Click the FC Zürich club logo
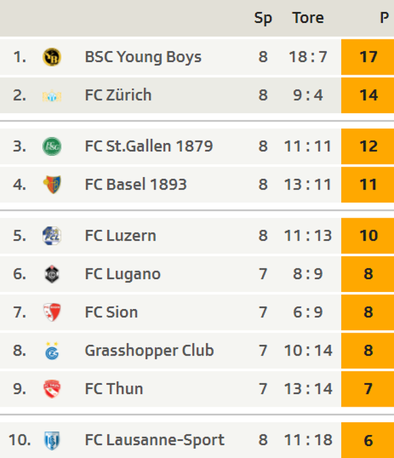Image resolution: width=394 pixels, height=458 pixels. click(51, 96)
